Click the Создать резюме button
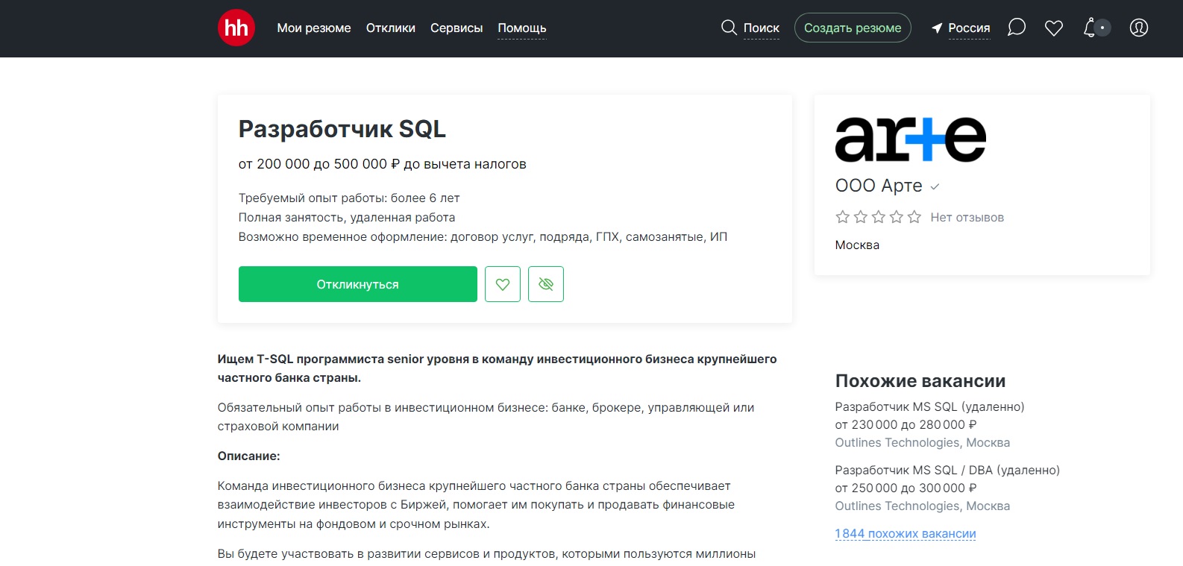The image size is (1183, 566). [853, 28]
